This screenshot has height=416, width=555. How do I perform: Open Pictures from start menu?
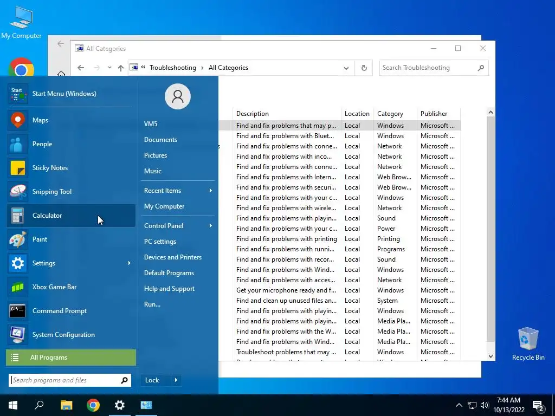tap(156, 155)
